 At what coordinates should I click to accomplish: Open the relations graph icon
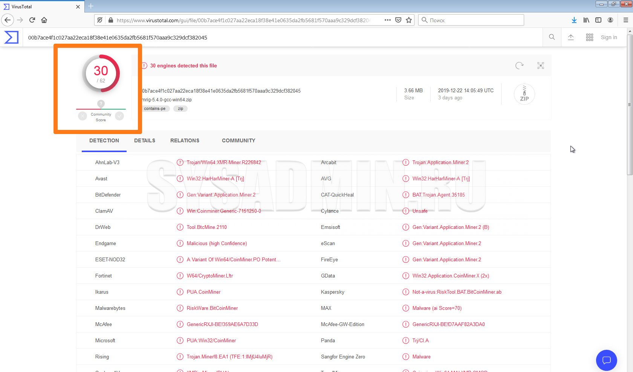541,66
